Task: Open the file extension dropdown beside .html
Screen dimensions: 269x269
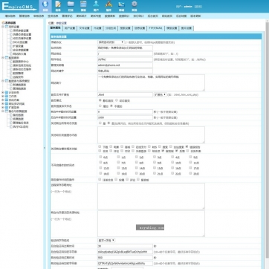Action: pos(160,94)
